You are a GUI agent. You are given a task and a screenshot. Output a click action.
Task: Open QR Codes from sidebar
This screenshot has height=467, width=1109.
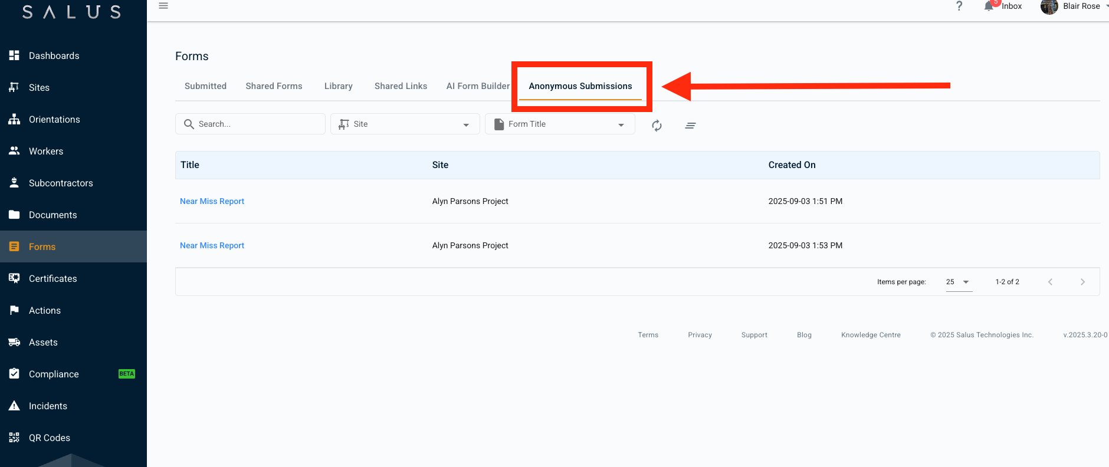(x=49, y=438)
